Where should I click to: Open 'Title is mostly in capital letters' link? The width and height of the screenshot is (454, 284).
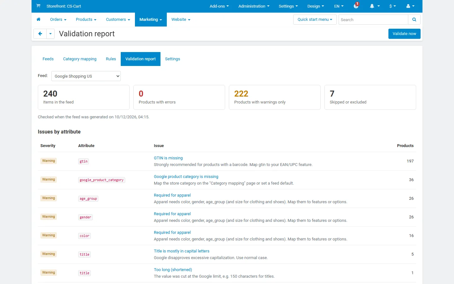click(182, 251)
